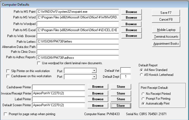Click the Default Screen Printer field
The image size is (189, 120).
[59, 105]
